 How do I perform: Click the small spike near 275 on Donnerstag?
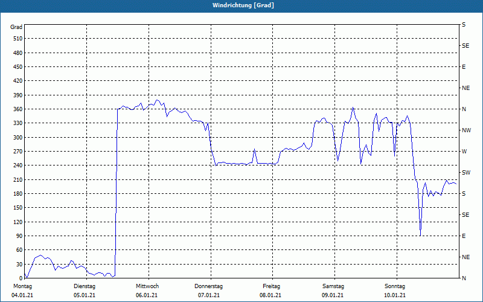tap(254, 150)
